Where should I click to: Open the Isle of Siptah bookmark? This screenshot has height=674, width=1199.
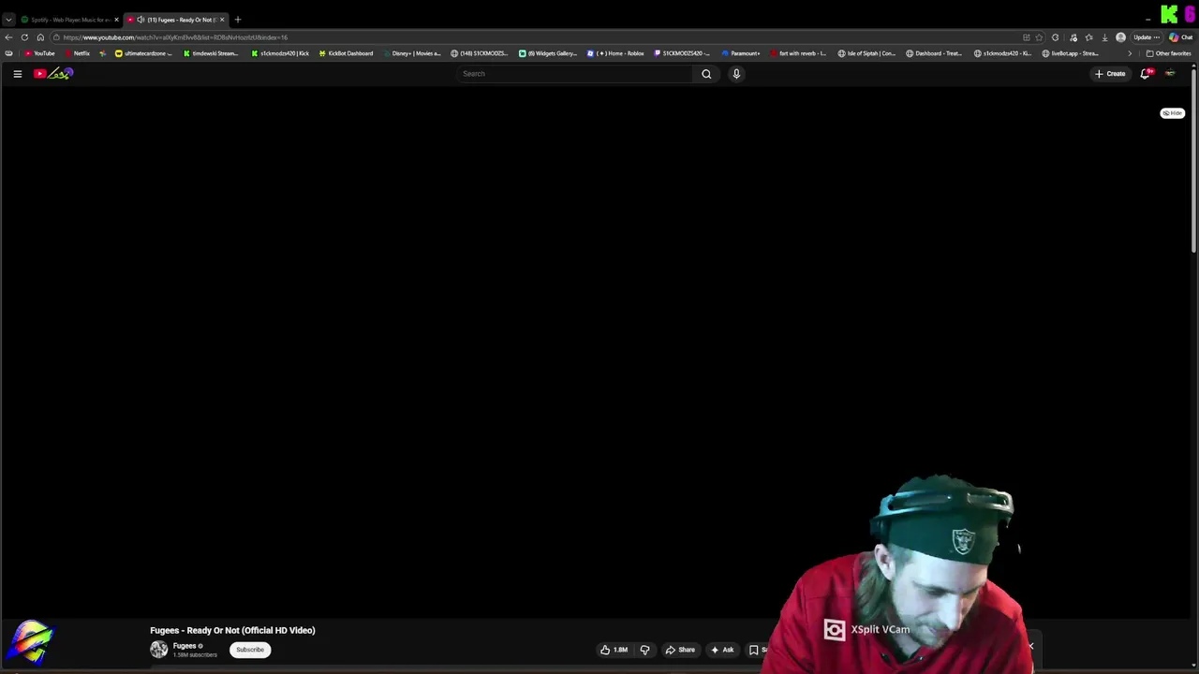(x=866, y=53)
